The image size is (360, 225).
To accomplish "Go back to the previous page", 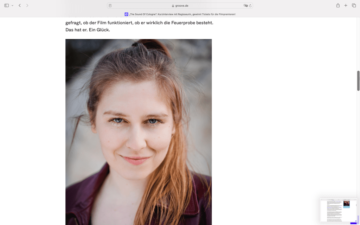I will (20, 6).
